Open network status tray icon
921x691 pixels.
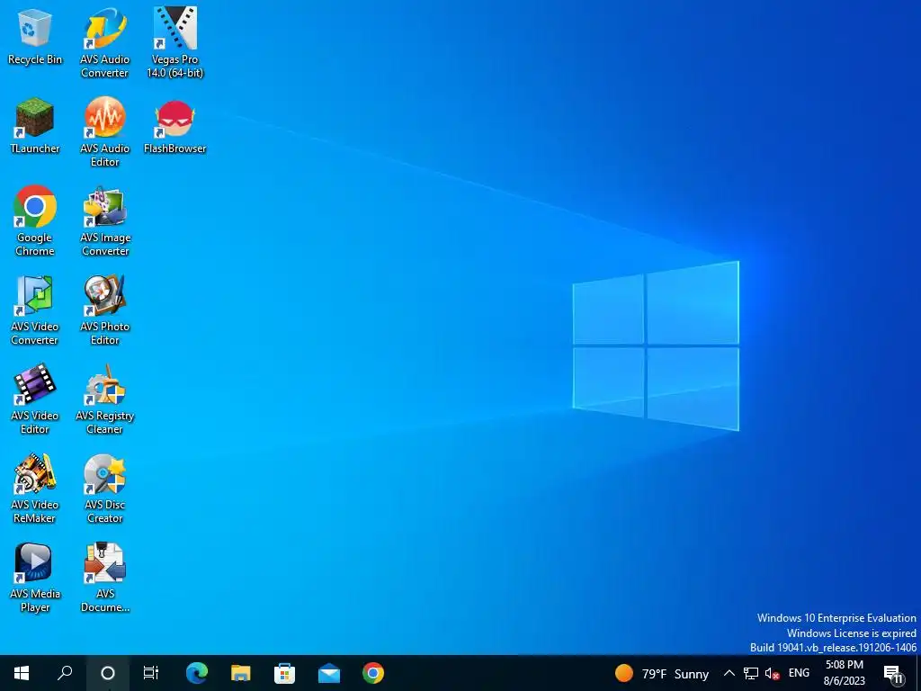tap(751, 673)
